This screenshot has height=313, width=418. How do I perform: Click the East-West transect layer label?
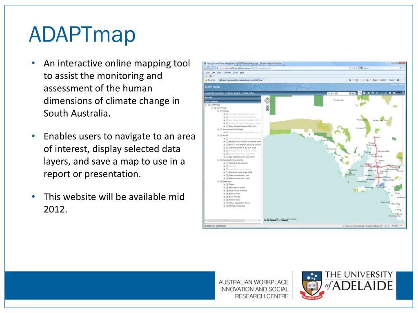click(x=237, y=187)
